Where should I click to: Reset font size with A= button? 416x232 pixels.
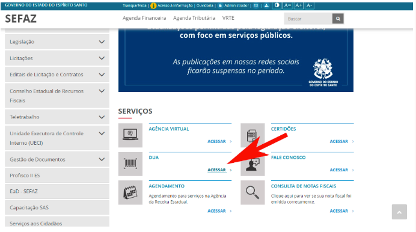coord(287,5)
